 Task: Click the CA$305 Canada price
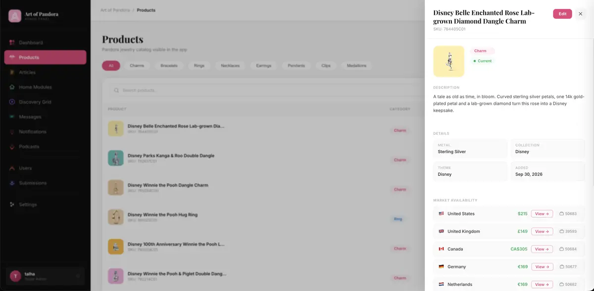pyautogui.click(x=519, y=249)
